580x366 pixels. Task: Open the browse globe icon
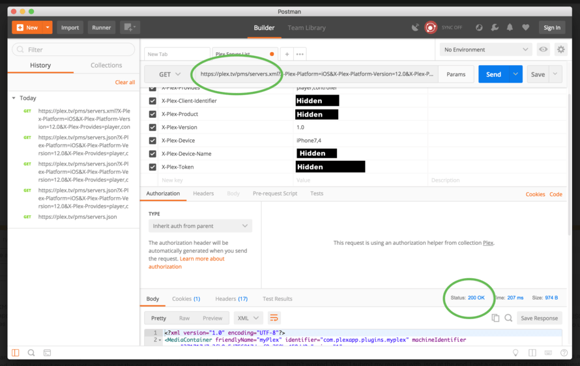coord(479,27)
